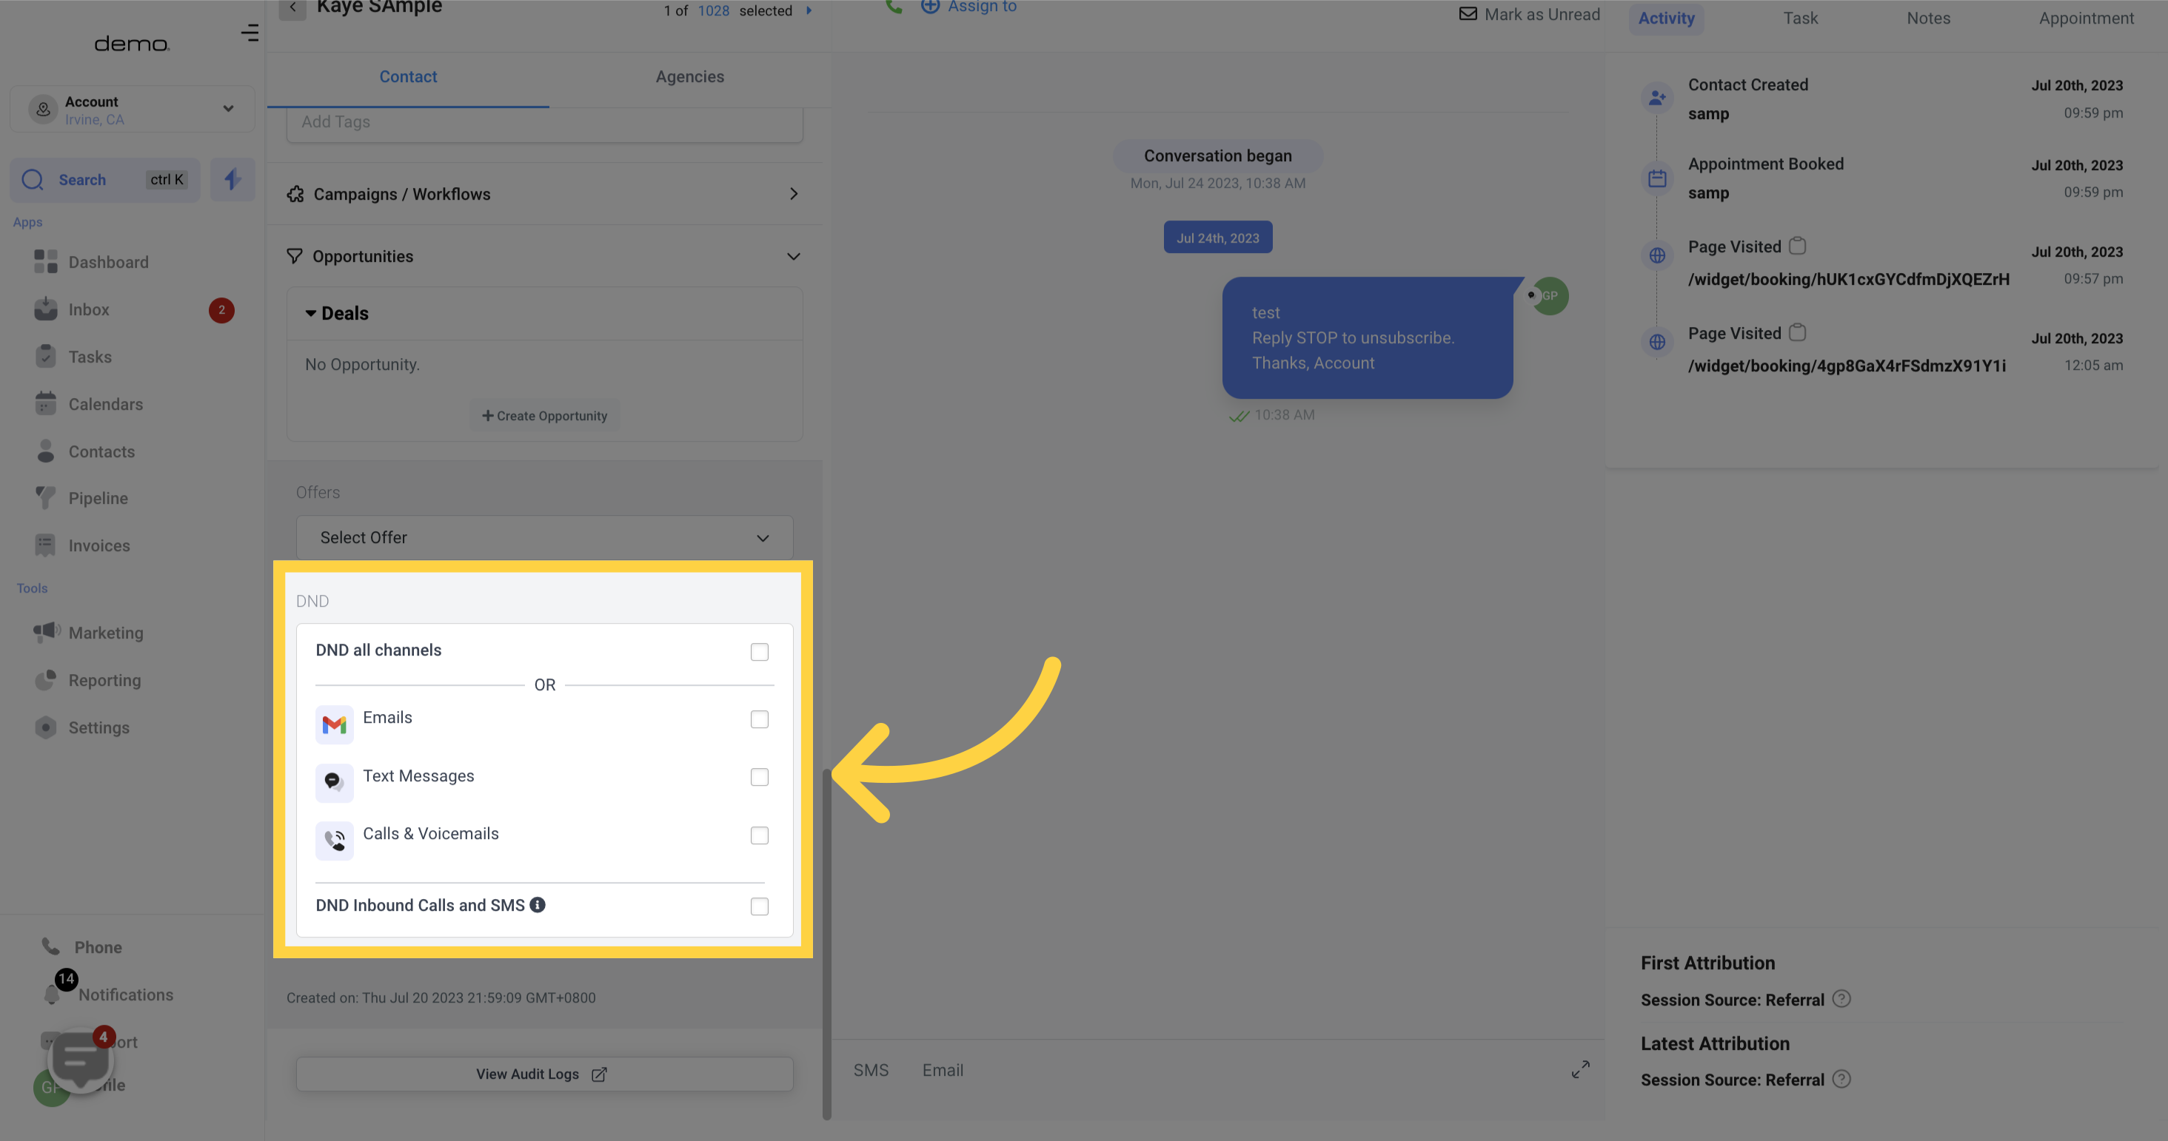The height and width of the screenshot is (1141, 2168).
Task: Switch to the Agencies tab
Action: coord(689,76)
